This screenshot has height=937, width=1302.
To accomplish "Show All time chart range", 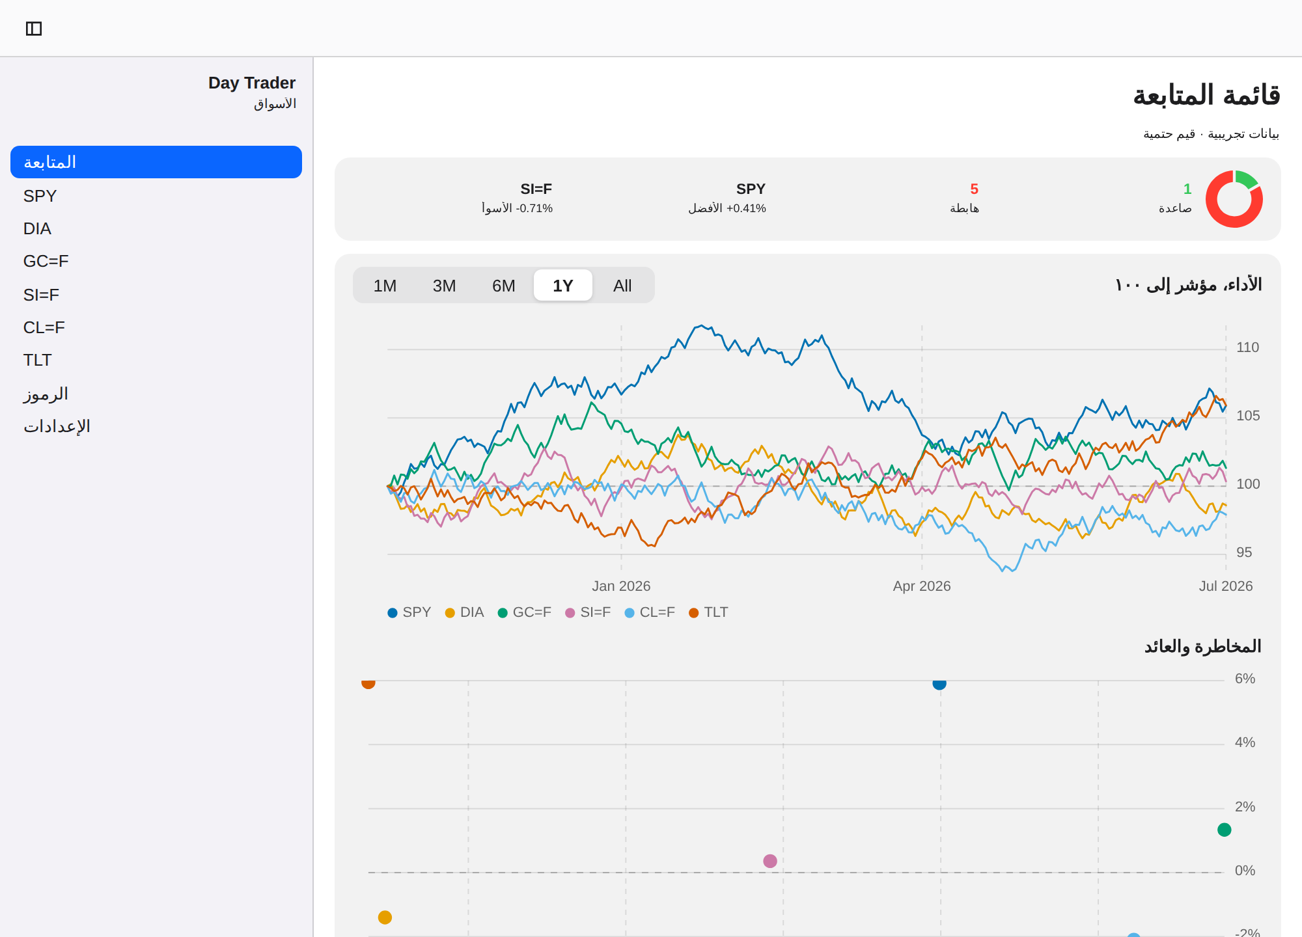I will pos(622,286).
